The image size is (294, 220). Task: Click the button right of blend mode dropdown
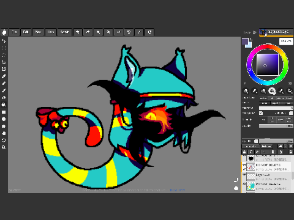(266, 147)
